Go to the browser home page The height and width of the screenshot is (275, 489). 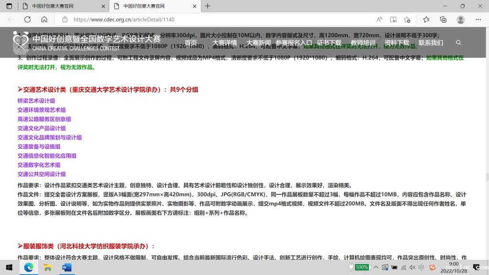point(44,20)
